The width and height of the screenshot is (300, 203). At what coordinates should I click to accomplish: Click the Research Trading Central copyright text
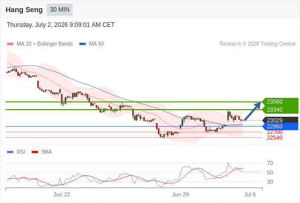(257, 44)
